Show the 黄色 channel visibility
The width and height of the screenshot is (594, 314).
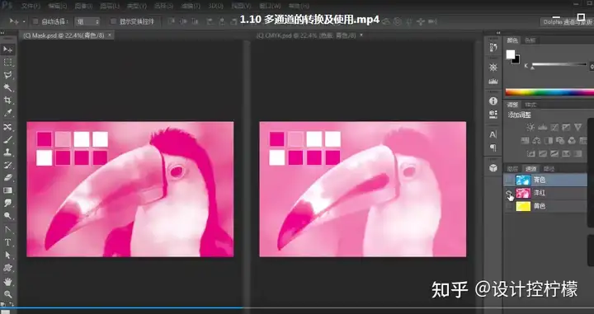[x=510, y=206]
